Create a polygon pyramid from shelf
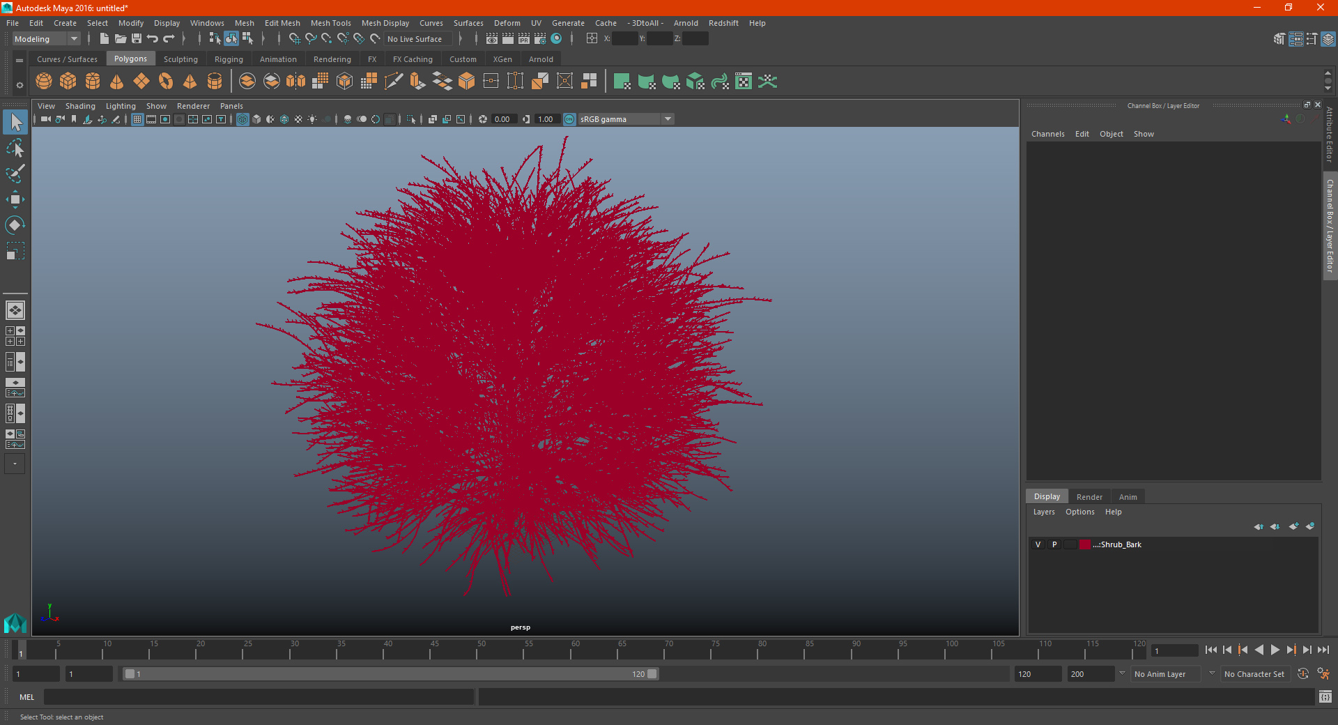 [190, 82]
